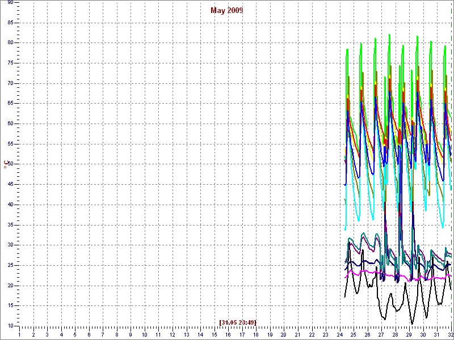Screen dimensions: 454x340
Task: Click the y-axis temperature label 60
Action: (10, 124)
